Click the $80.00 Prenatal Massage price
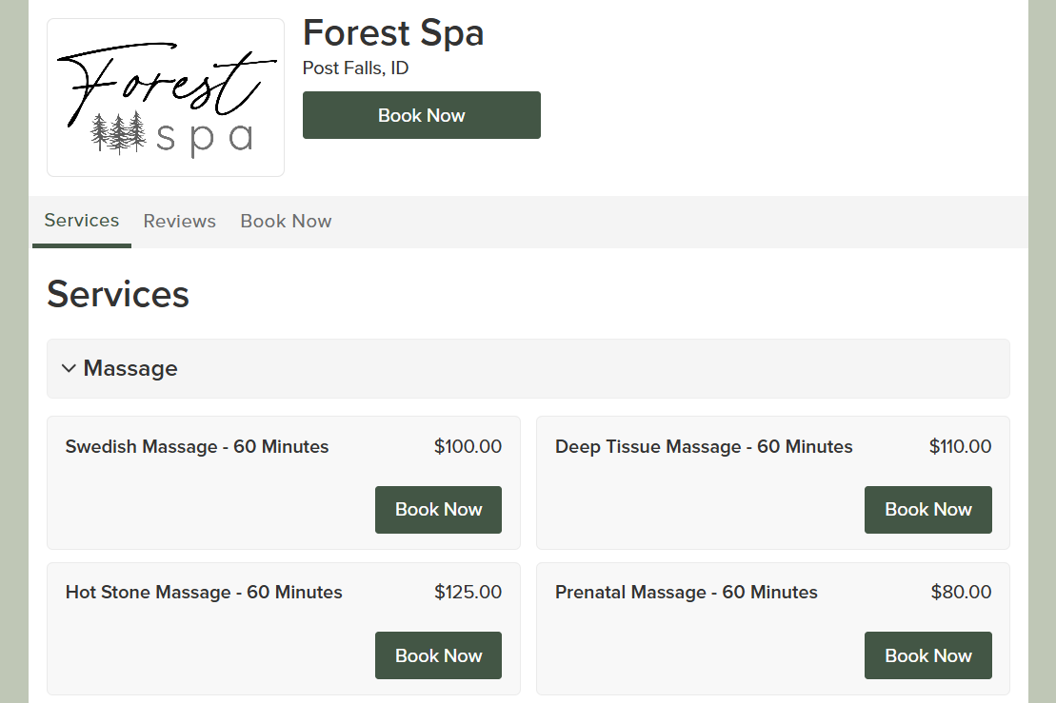Screen dimensions: 1056x703 (x=961, y=592)
